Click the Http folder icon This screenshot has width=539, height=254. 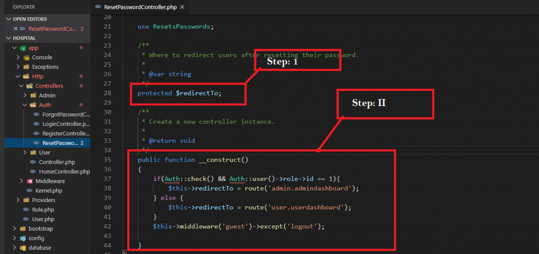[x=26, y=76]
